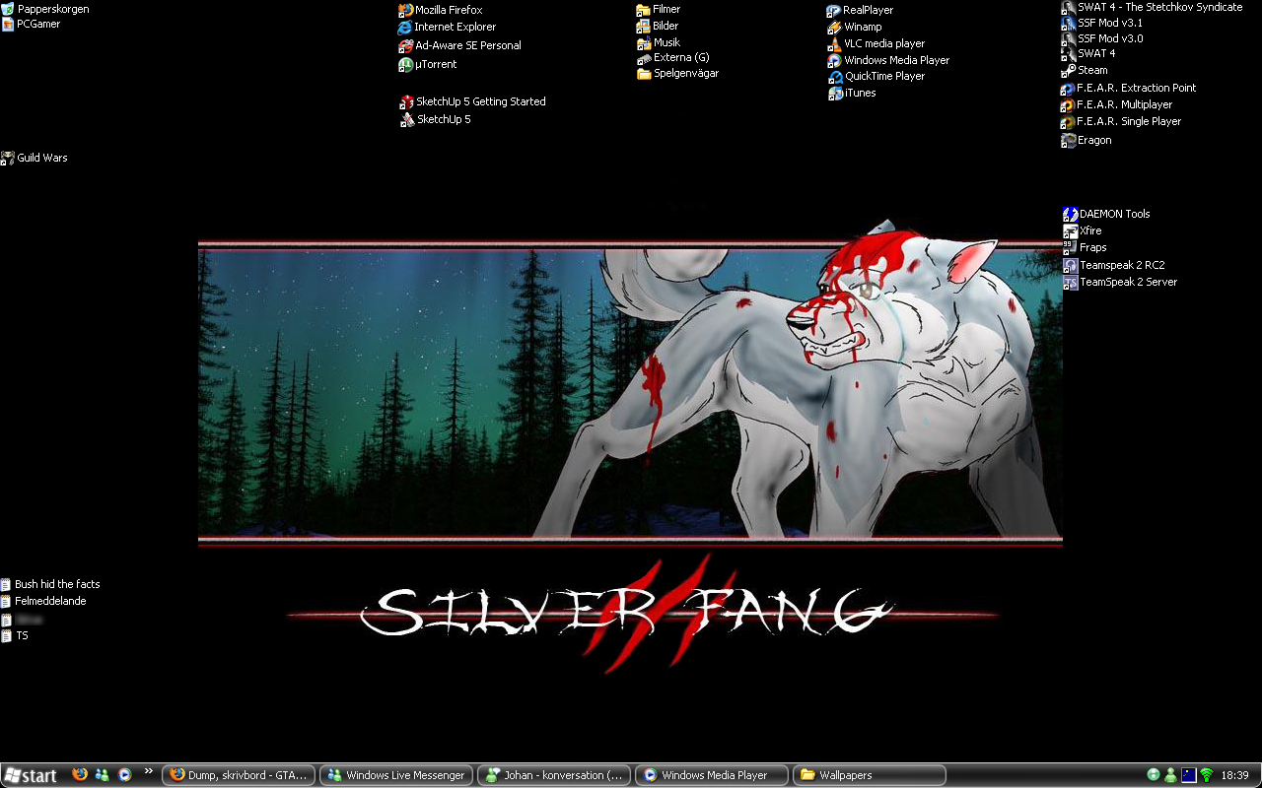Launch the Internet Explorer desktop shortcut
This screenshot has width=1262, height=788.
pyautogui.click(x=447, y=27)
